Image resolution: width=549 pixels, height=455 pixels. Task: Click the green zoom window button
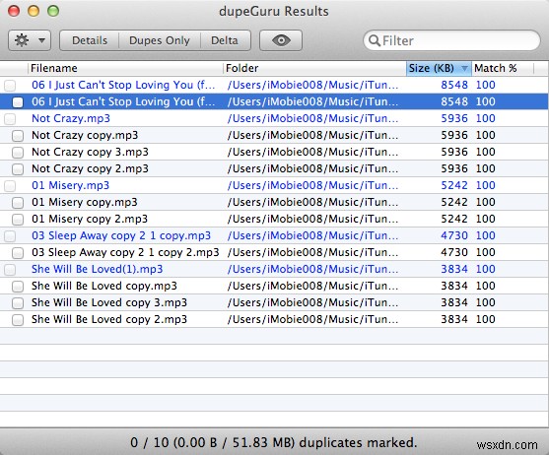[x=53, y=11]
